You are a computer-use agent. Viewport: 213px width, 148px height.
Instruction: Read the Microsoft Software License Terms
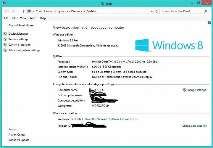point(112,119)
